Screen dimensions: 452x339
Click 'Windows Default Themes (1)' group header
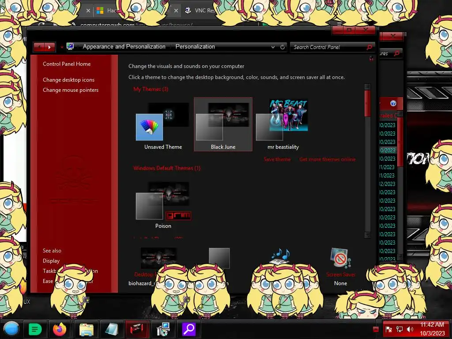pos(167,168)
